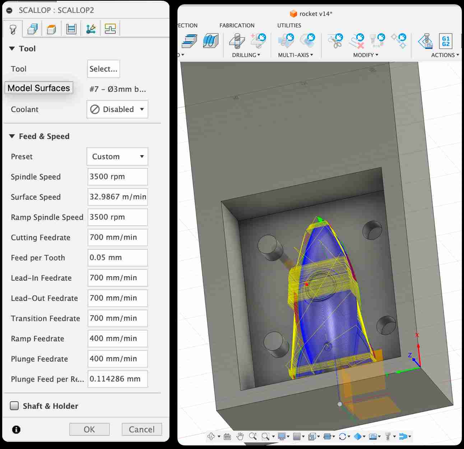Open the Display Settings monitor icon
Image resolution: width=464 pixels, height=449 pixels.
[x=282, y=436]
